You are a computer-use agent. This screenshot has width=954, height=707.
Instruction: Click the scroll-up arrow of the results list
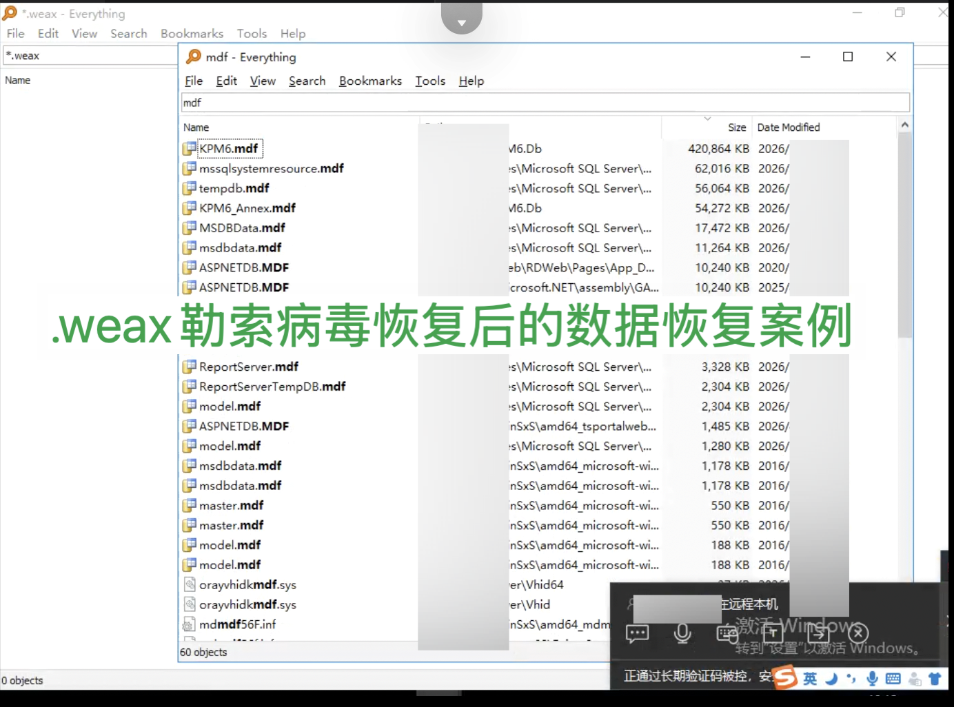tap(905, 125)
